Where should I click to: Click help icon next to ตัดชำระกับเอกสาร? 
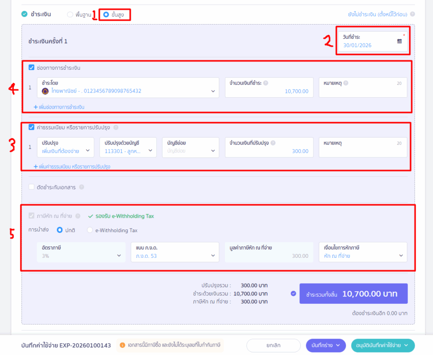tap(81, 187)
